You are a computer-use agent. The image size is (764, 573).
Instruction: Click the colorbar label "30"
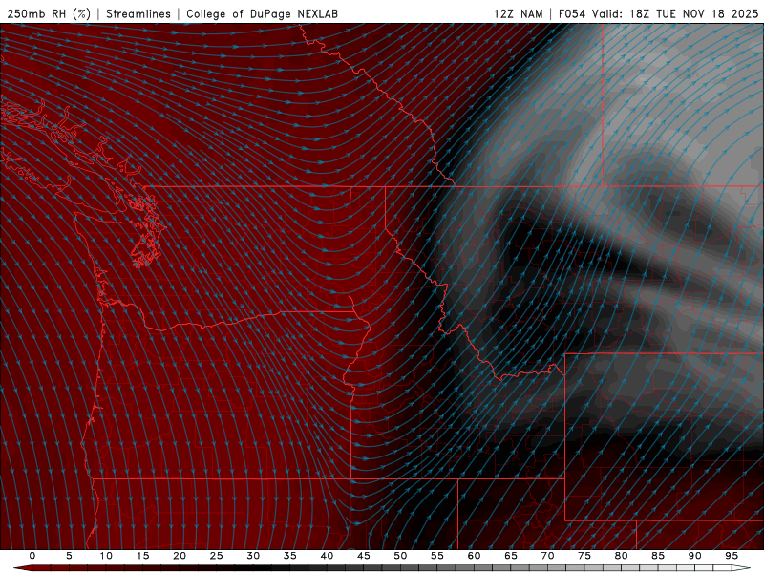coord(253,556)
